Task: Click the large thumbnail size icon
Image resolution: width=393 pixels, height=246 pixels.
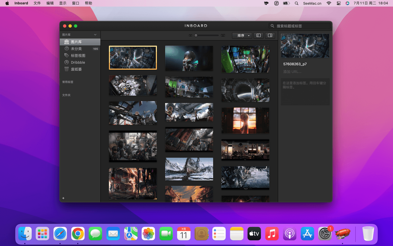Action: pyautogui.click(x=223, y=36)
